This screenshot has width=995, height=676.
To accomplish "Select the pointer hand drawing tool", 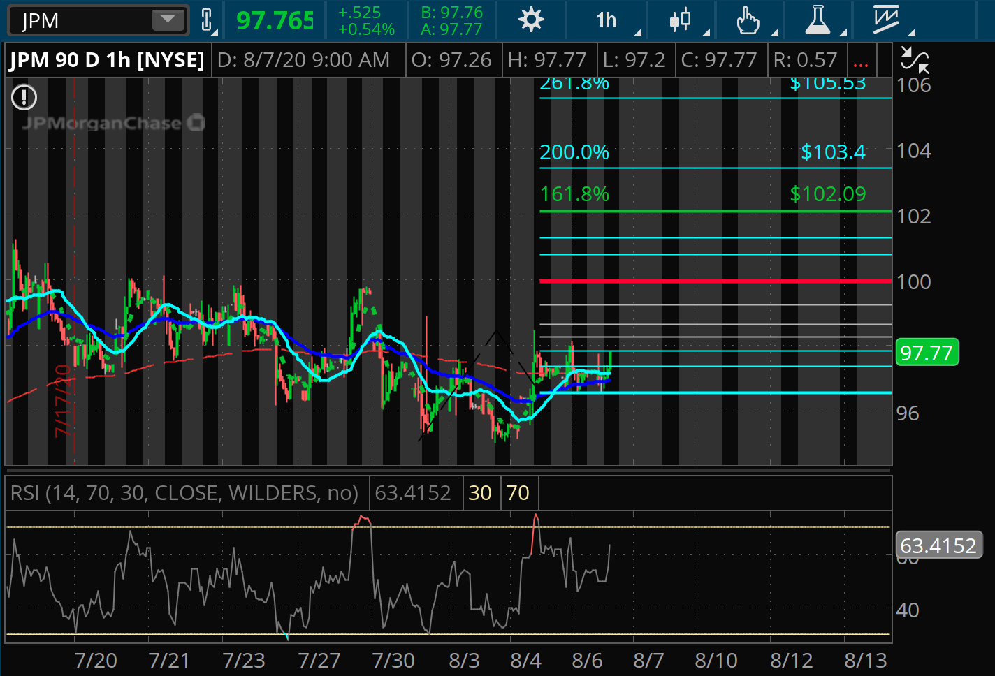I will click(748, 20).
